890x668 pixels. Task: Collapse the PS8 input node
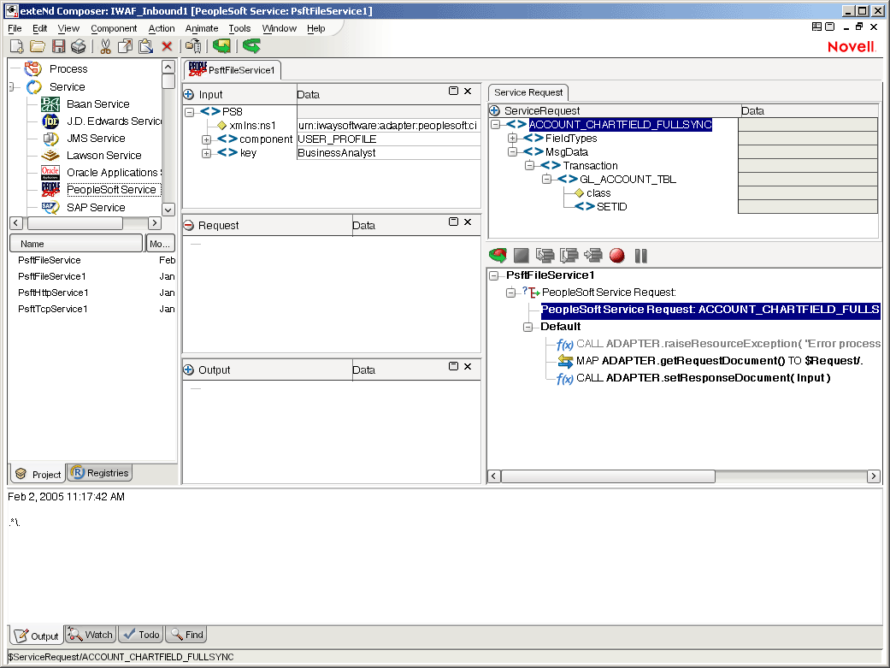tap(190, 112)
